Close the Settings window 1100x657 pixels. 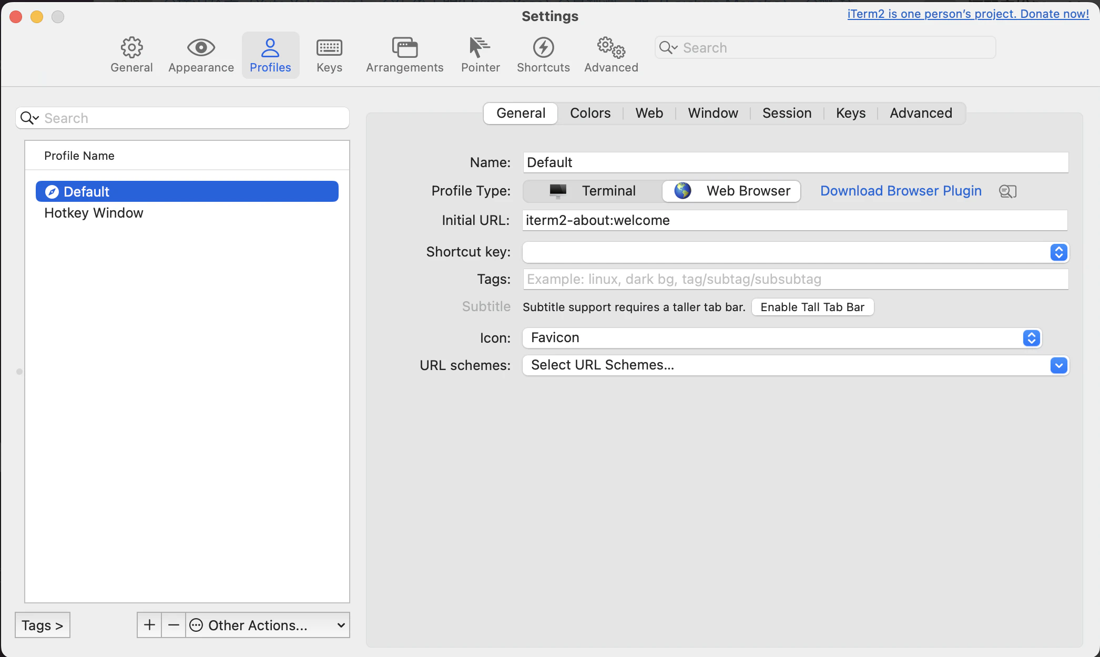click(16, 17)
